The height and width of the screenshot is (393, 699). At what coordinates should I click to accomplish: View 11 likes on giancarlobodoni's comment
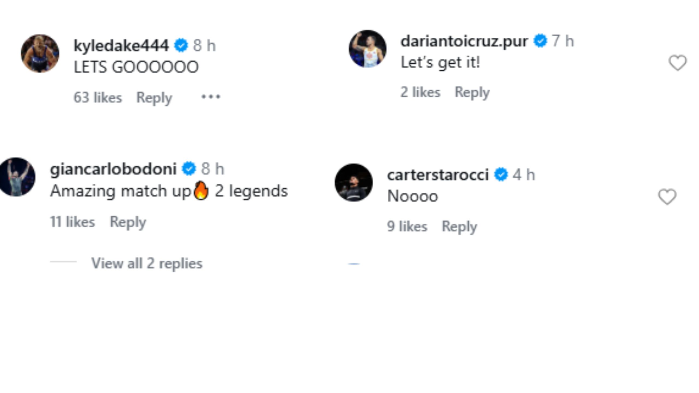coord(72,222)
